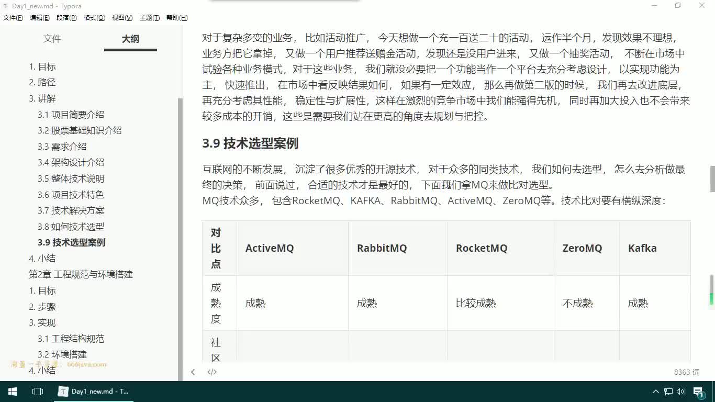Image resolution: width=715 pixels, height=402 pixels.
Task: Click the 比较成熟 cell under RocketMQ
Action: tap(501, 303)
